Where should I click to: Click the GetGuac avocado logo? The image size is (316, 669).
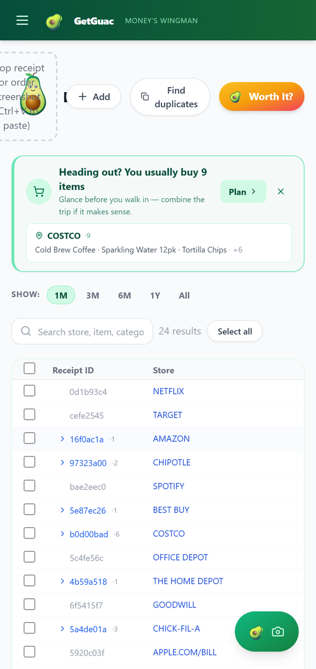[54, 21]
